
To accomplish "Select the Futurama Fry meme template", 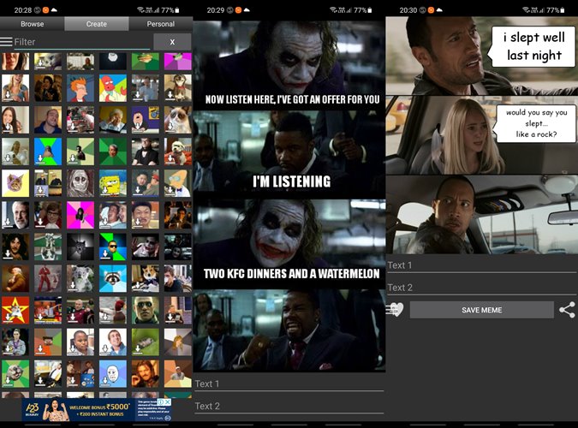I will pos(80,88).
